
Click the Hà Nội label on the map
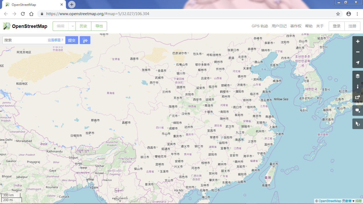coord(179,191)
